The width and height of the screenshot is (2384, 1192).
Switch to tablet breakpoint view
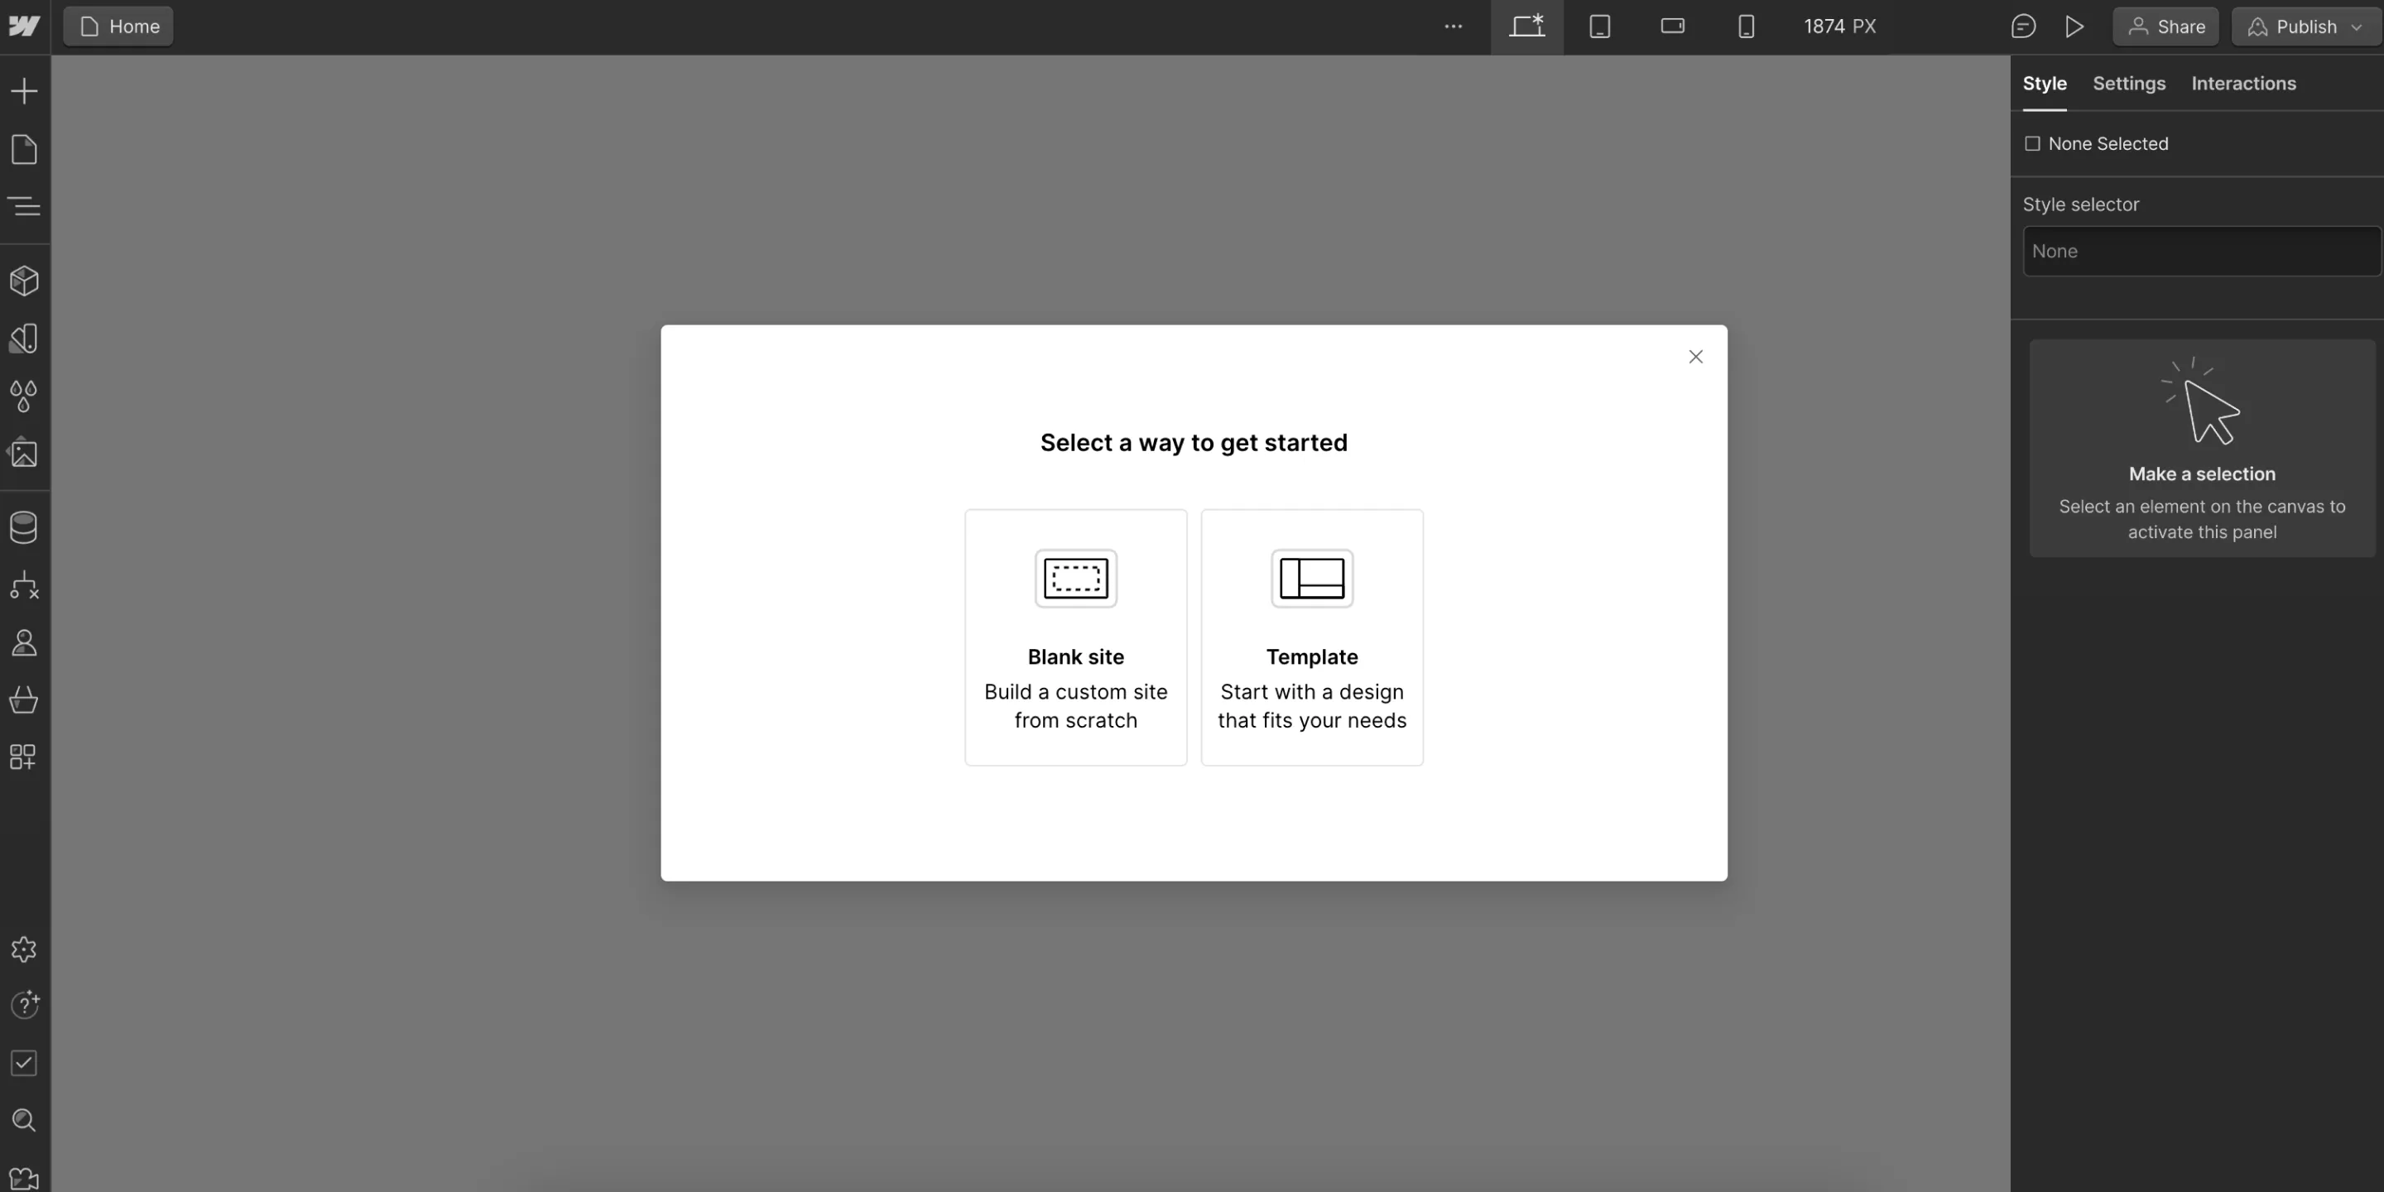click(1599, 26)
